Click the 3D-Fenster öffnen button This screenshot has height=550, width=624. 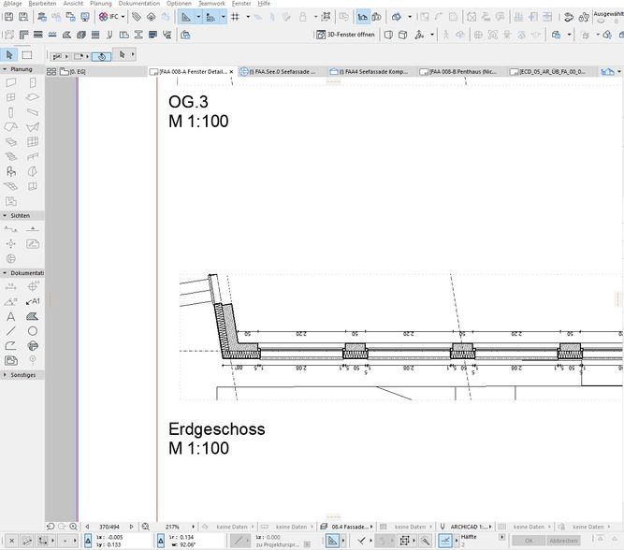click(x=346, y=35)
